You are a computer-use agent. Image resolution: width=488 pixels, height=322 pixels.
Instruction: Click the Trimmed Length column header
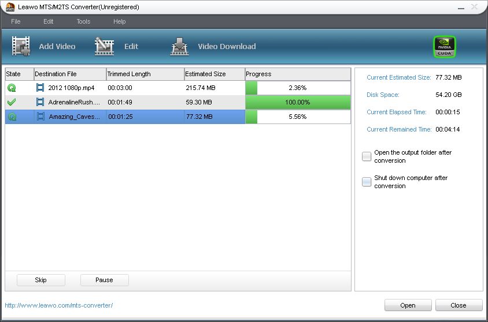(145, 74)
